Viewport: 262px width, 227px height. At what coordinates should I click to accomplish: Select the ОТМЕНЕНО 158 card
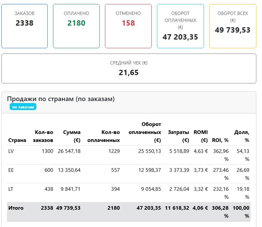pyautogui.click(x=128, y=26)
